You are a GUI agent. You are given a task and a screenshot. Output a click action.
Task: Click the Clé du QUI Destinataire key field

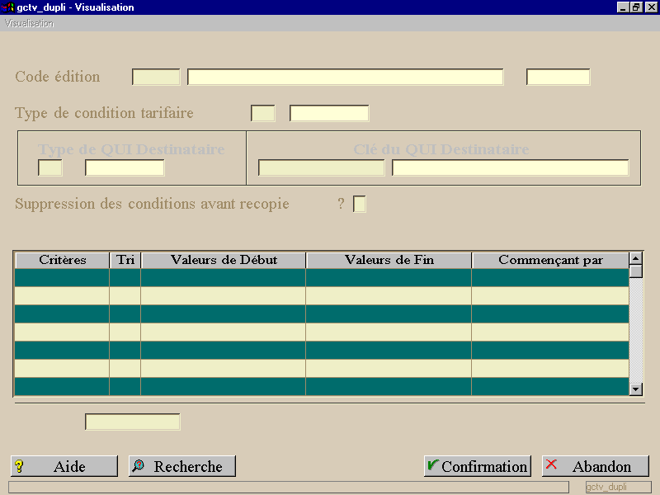coord(321,167)
